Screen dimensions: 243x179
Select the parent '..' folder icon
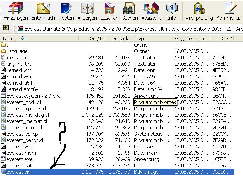[x=3, y=45]
